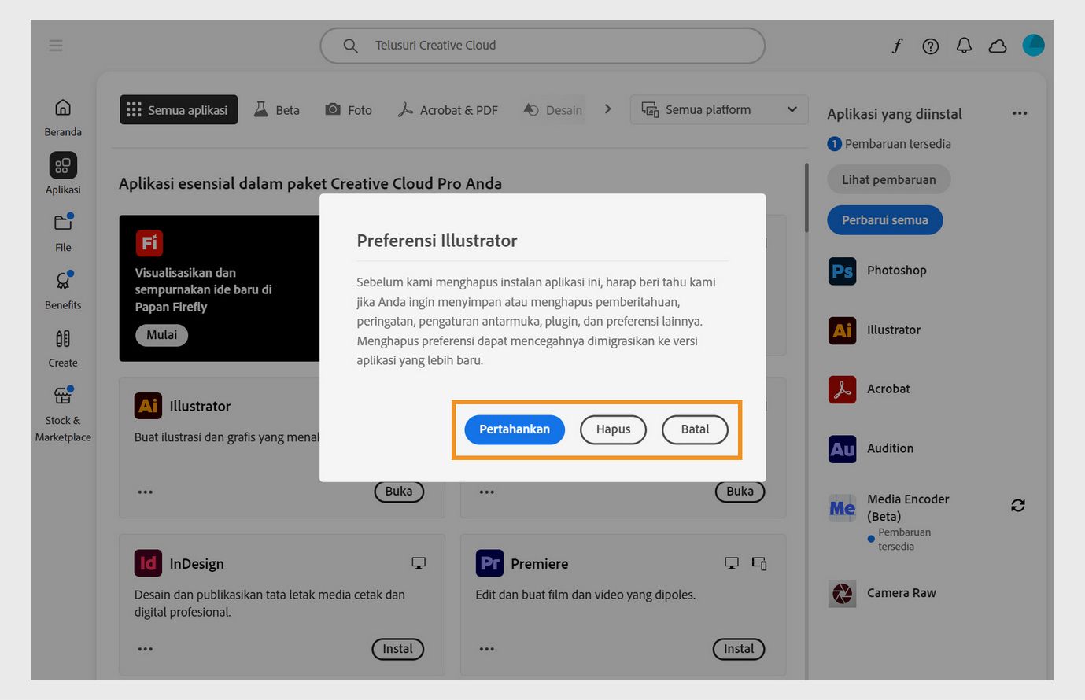Click the Audition app icon
1085x700 pixels.
pos(843,448)
